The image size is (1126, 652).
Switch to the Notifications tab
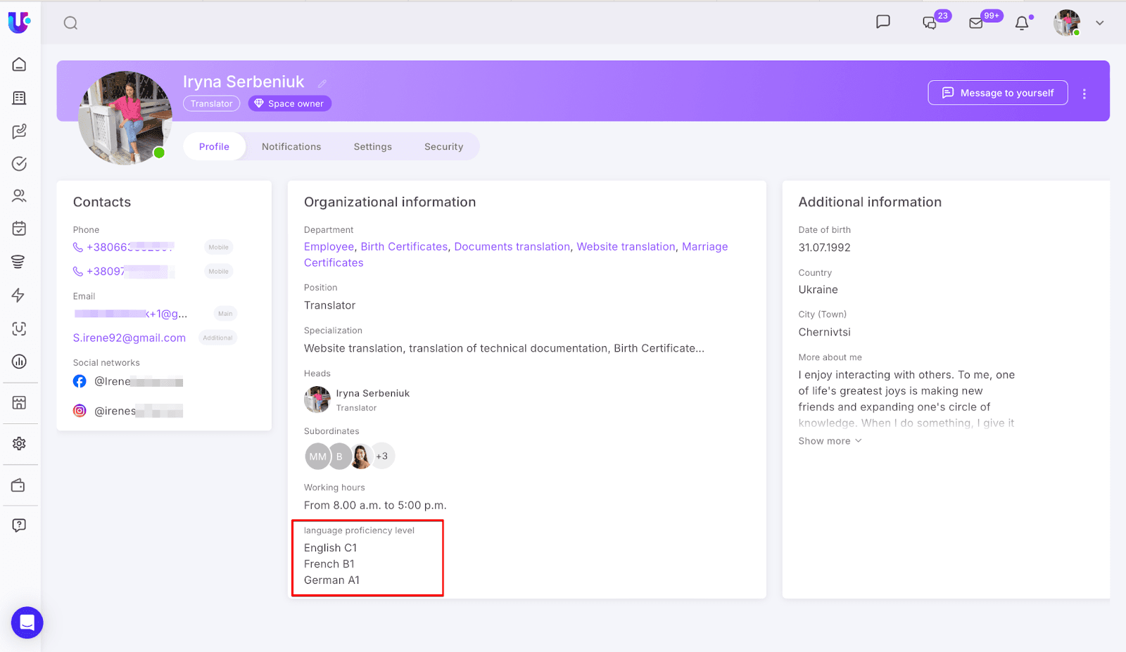[x=291, y=147]
